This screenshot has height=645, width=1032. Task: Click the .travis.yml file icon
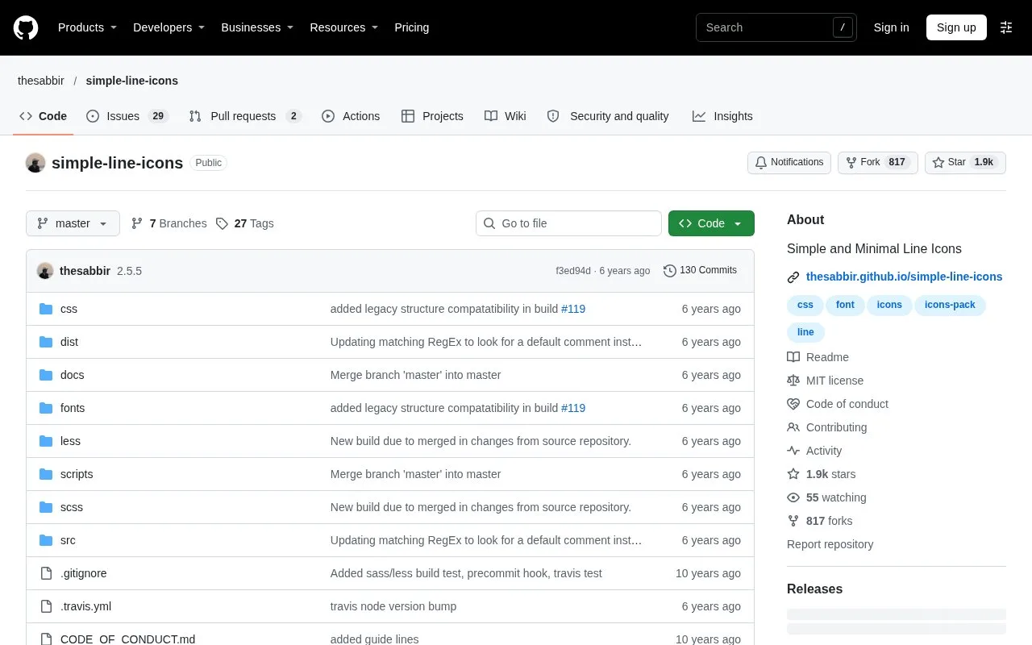(46, 606)
